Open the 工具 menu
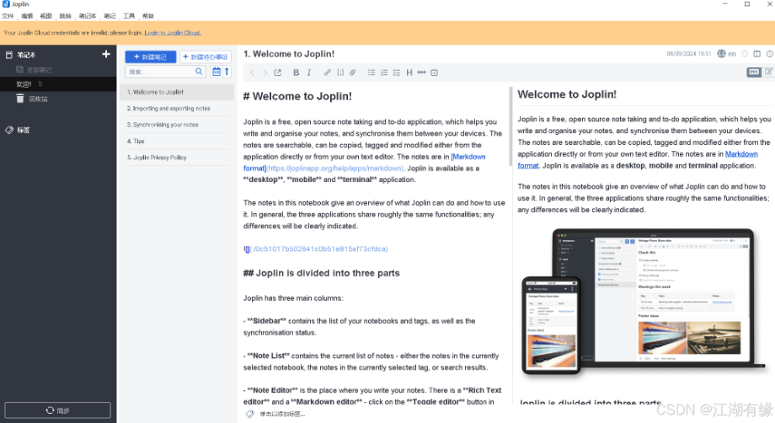The width and height of the screenshot is (775, 423). tap(129, 16)
